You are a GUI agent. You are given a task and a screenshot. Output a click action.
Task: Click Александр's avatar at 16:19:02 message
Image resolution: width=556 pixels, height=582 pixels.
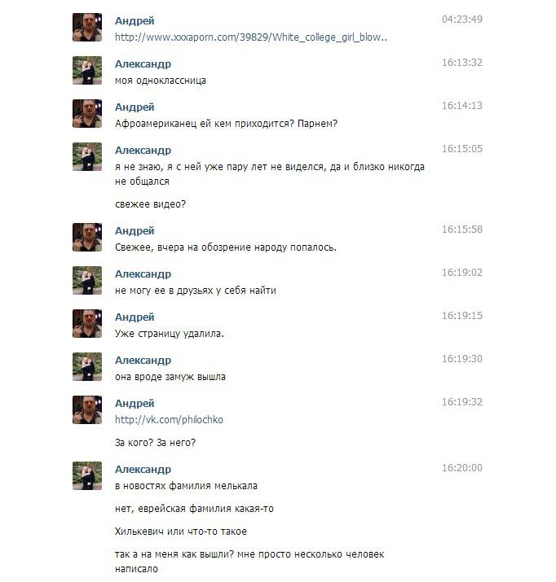click(87, 280)
